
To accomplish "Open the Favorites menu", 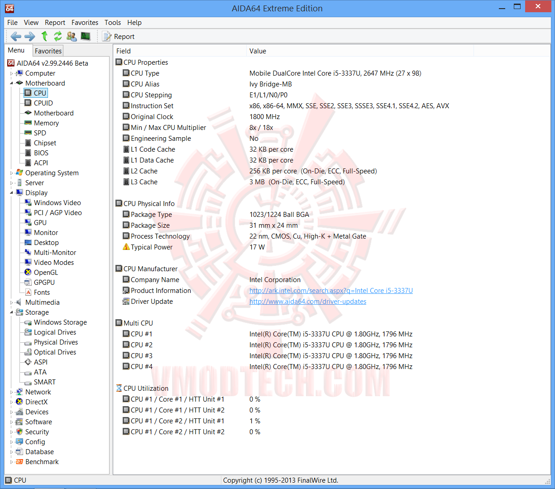I will click(x=85, y=23).
